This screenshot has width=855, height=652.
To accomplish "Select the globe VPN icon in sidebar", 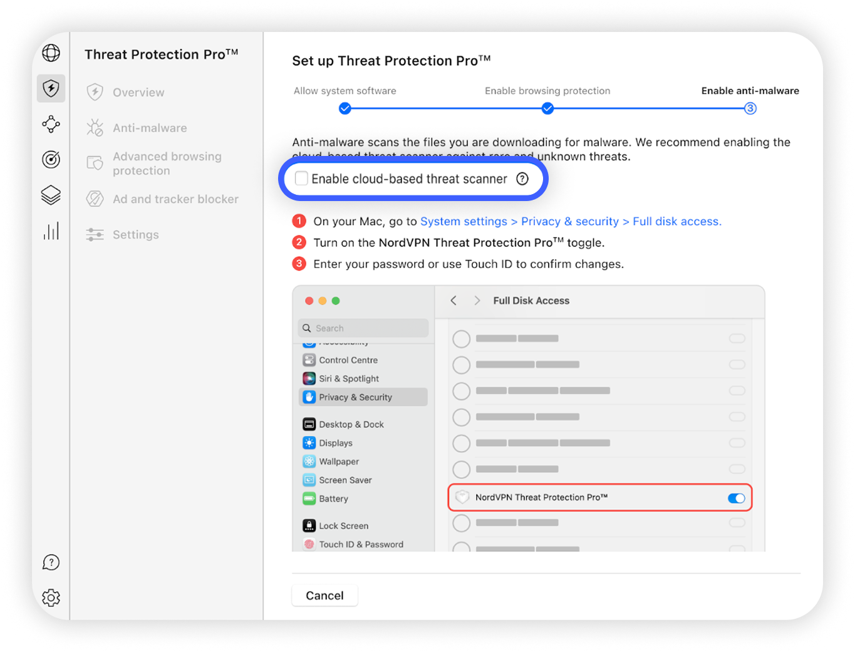I will point(51,53).
